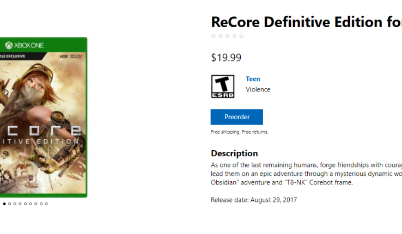Click the $19.99 price text
The image size is (402, 234).
click(226, 57)
